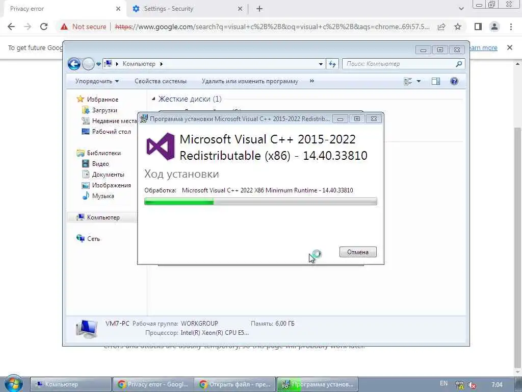This screenshot has height=392, width=522.
Task: Toggle Chrome side panel
Action: (x=478, y=27)
